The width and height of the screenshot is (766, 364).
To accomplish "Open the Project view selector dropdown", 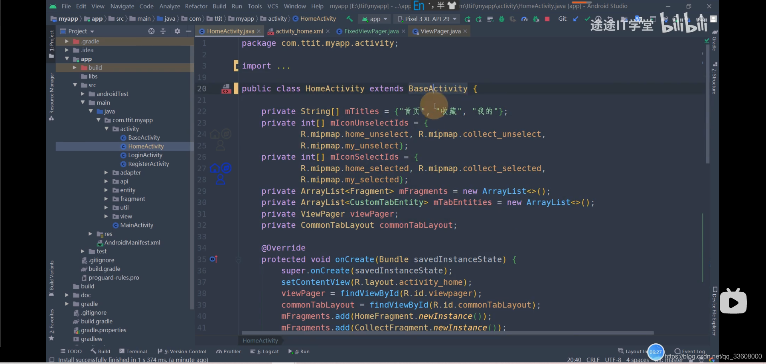I will pyautogui.click(x=77, y=31).
